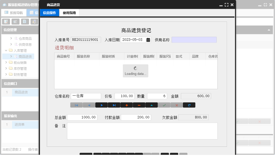Click the Loading data progress indicator
Image resolution: width=275 pixels, height=164 pixels.
135,70
